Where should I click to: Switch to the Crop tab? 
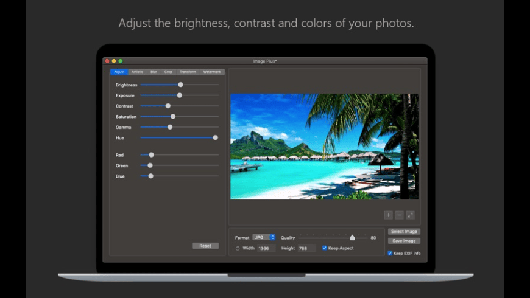pyautogui.click(x=168, y=72)
